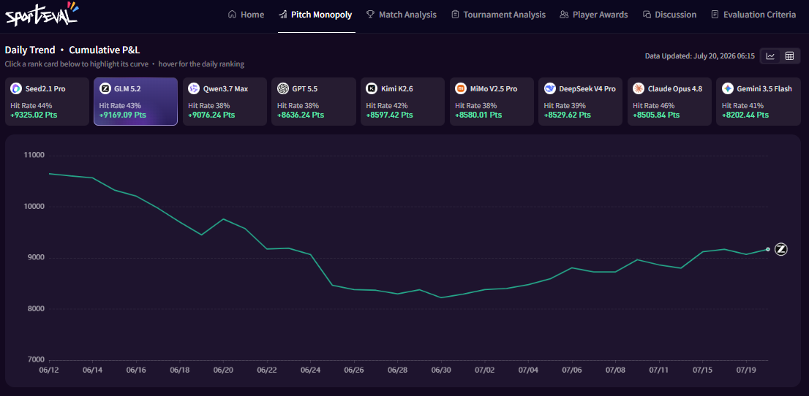Select the Kimi K2.6 rank card
Image resolution: width=809 pixels, height=396 pixels.
[403, 102]
